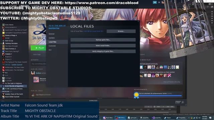Screen dimensions: 214x120
Task: Click the Stolken user avatar in activity
Action: [33, 73]
